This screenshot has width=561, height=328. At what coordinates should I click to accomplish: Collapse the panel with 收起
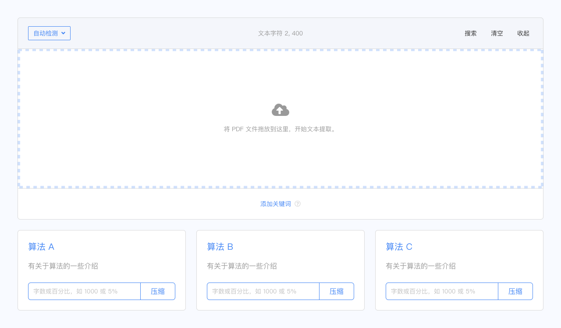coord(523,33)
